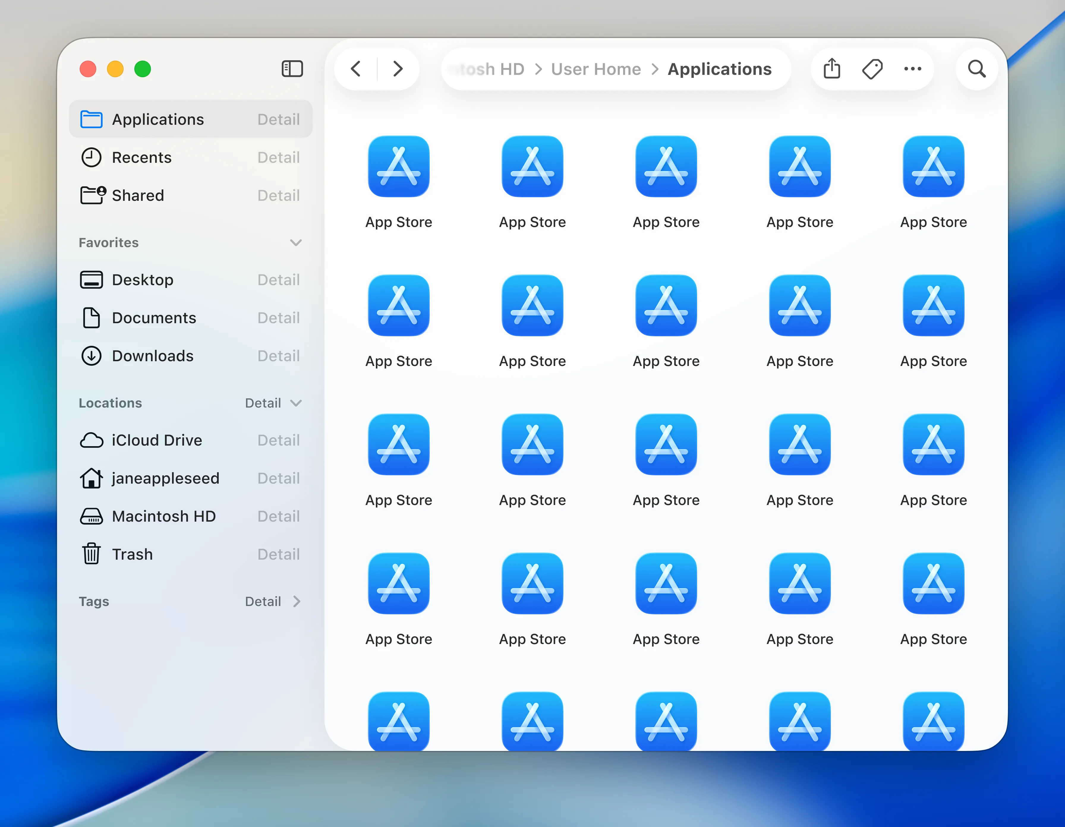Click Detail next to Recents
The image size is (1065, 827).
[278, 157]
